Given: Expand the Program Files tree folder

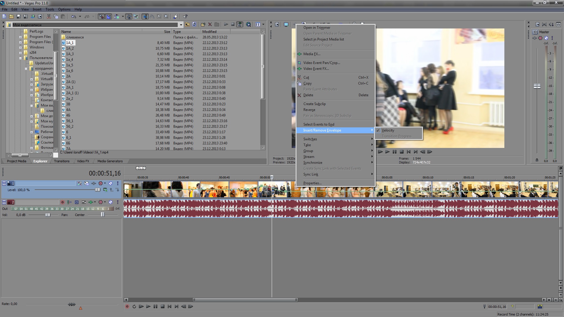Looking at the screenshot, I should coord(21,37).
